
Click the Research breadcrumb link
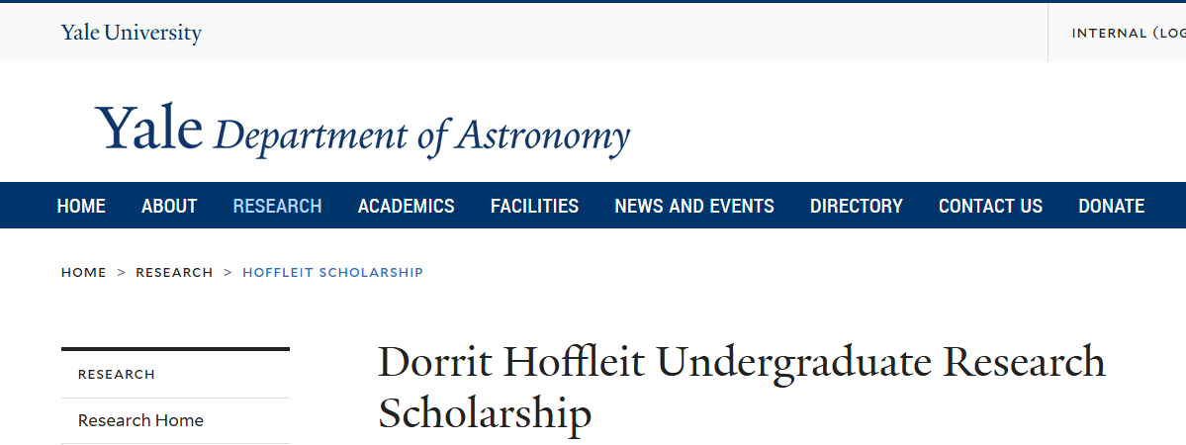[174, 272]
